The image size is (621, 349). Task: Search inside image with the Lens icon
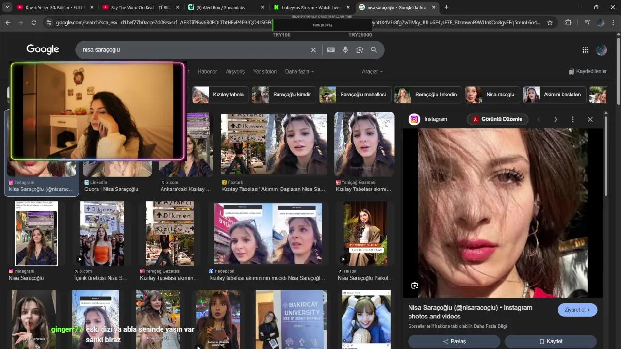pyautogui.click(x=415, y=286)
